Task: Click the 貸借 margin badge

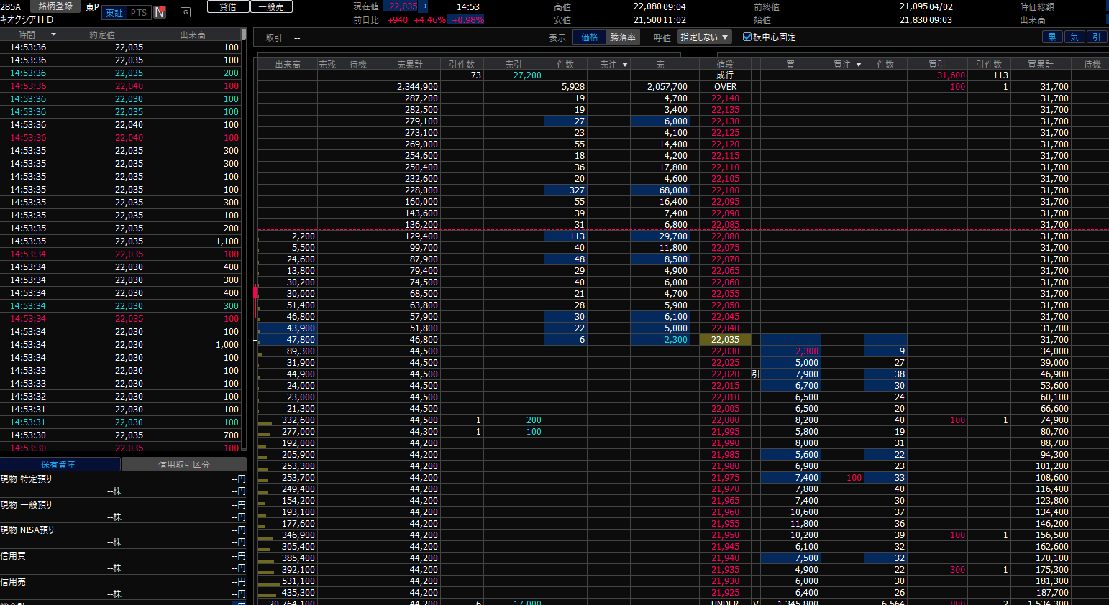Action: 228,6
